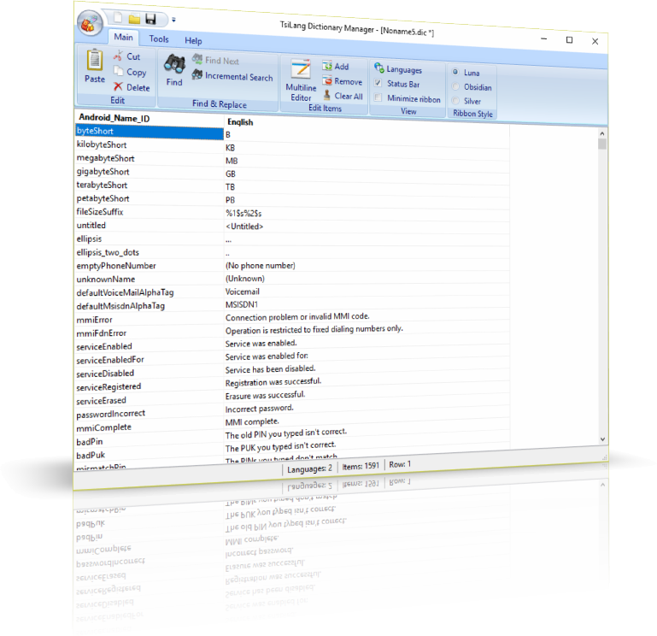Delete the selected item with red X

click(x=132, y=87)
